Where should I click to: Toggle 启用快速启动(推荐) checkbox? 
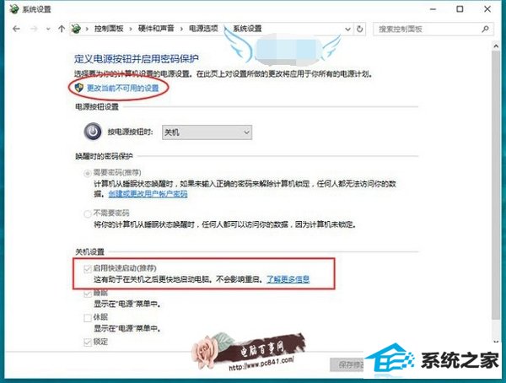click(x=88, y=269)
